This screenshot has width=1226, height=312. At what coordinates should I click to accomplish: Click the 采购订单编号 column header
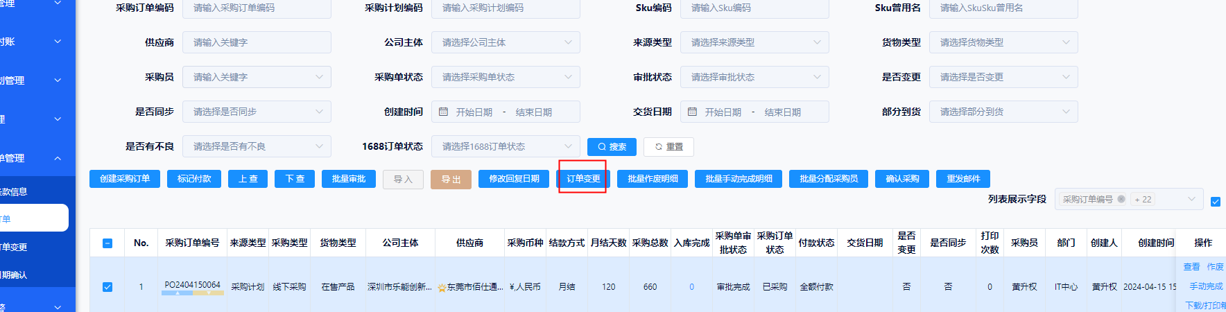click(192, 243)
